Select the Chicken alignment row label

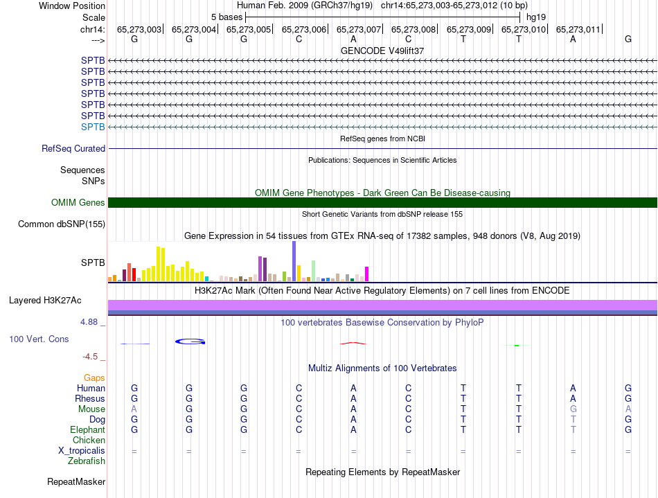(x=89, y=440)
